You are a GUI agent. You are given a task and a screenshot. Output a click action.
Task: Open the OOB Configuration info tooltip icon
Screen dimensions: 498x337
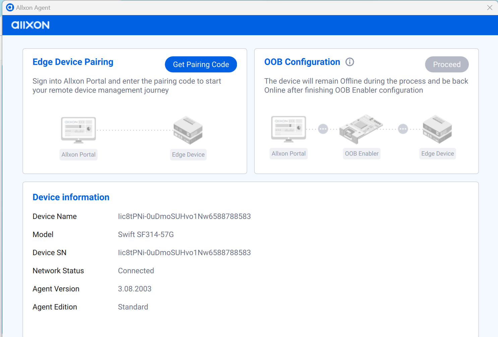point(350,62)
